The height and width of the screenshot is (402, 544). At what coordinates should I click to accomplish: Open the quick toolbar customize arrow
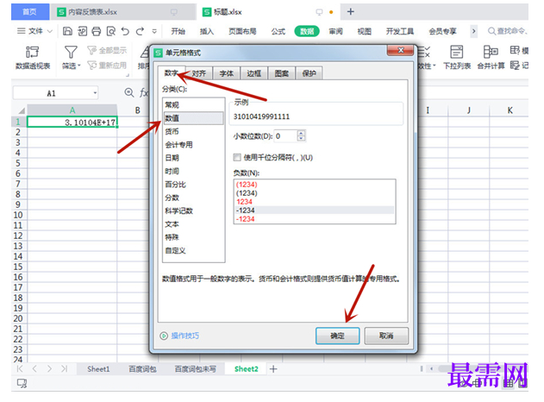click(154, 31)
